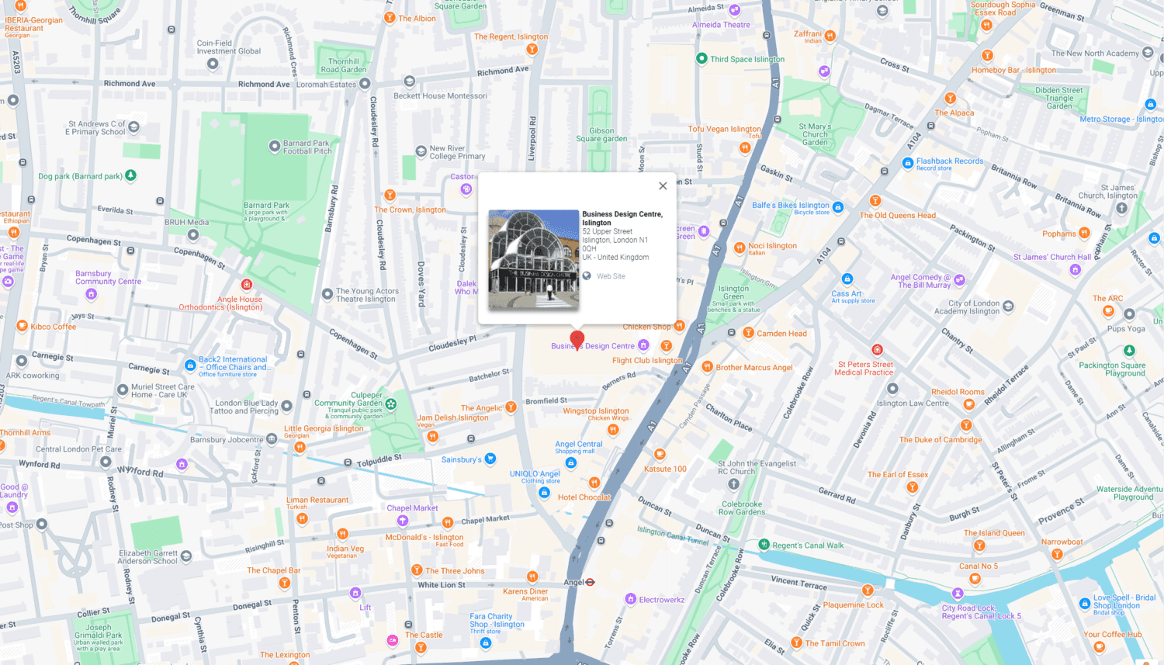This screenshot has width=1164, height=665.
Task: Click Angle House Orthodontics red marker
Action: tap(247, 285)
